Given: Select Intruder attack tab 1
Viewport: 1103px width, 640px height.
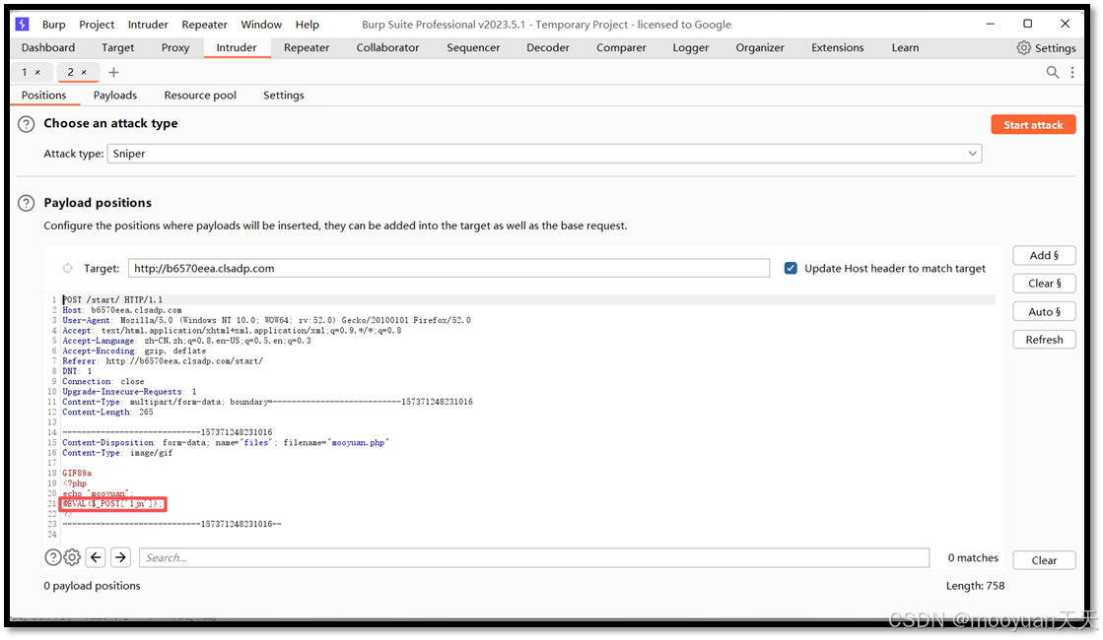Looking at the screenshot, I should 26,72.
